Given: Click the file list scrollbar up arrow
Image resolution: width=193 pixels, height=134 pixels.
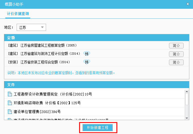Looking at the screenshot, I should click(187, 91).
